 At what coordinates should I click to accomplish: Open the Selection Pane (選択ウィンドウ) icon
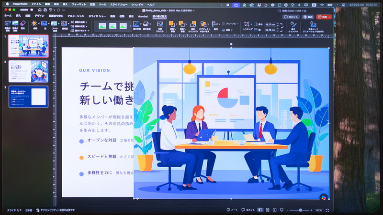pos(193,24)
